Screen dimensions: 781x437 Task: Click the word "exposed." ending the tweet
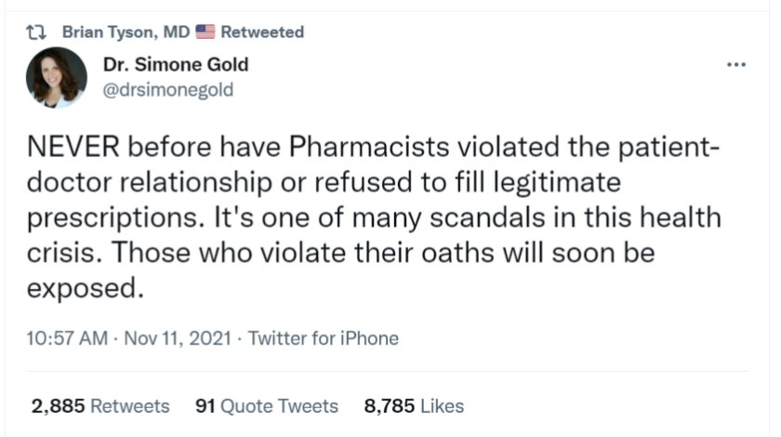point(86,289)
